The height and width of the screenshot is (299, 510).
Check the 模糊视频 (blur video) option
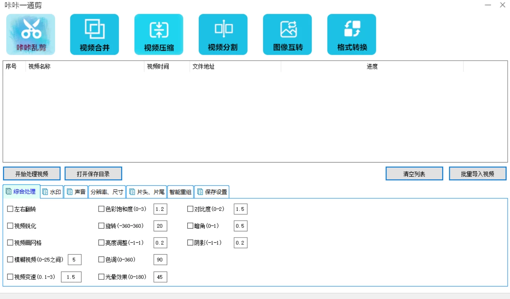[10, 259]
